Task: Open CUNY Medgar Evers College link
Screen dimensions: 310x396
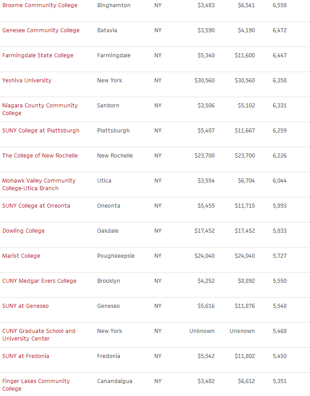Action: pyautogui.click(x=39, y=281)
